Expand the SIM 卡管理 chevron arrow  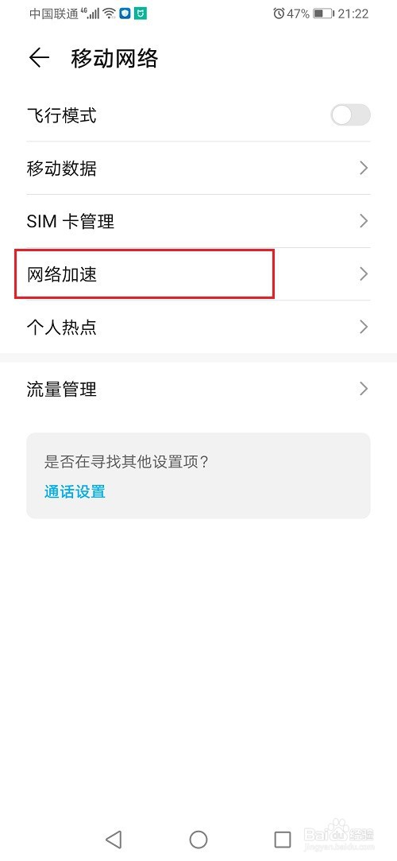(363, 221)
